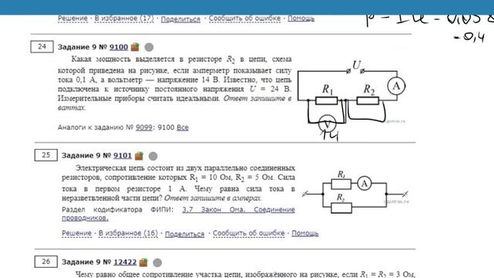Image resolution: width=494 pixels, height=278 pixels.
Task: Open analog task 9099 link
Action: coord(144,127)
